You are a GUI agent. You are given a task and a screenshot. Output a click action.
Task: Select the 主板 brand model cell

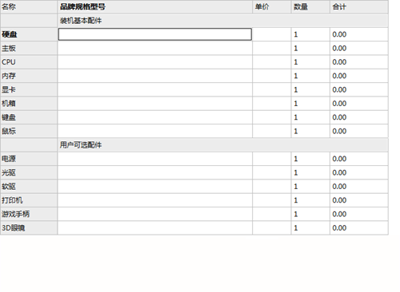pyautogui.click(x=155, y=48)
